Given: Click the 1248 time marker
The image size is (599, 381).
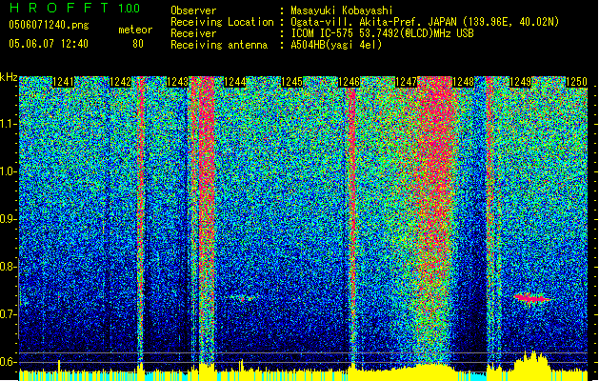Looking at the screenshot, I should (463, 82).
